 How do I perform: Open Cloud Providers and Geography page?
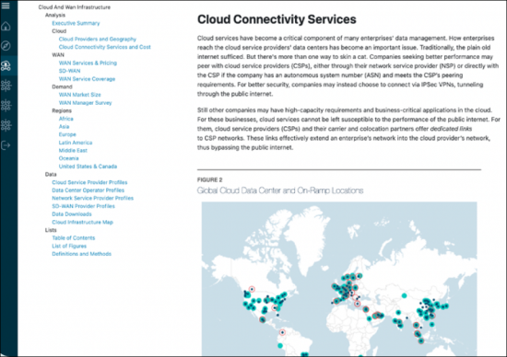[98, 39]
